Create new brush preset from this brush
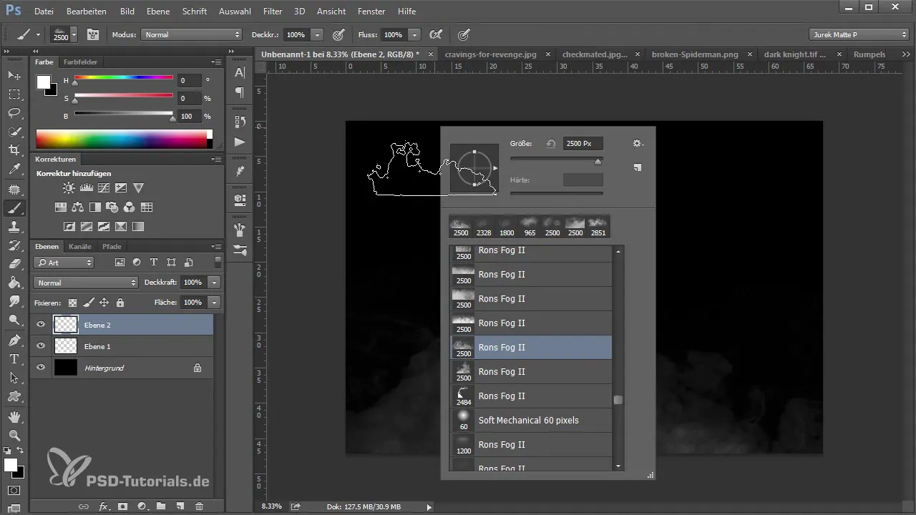Screen dimensions: 916x515 coord(637,167)
